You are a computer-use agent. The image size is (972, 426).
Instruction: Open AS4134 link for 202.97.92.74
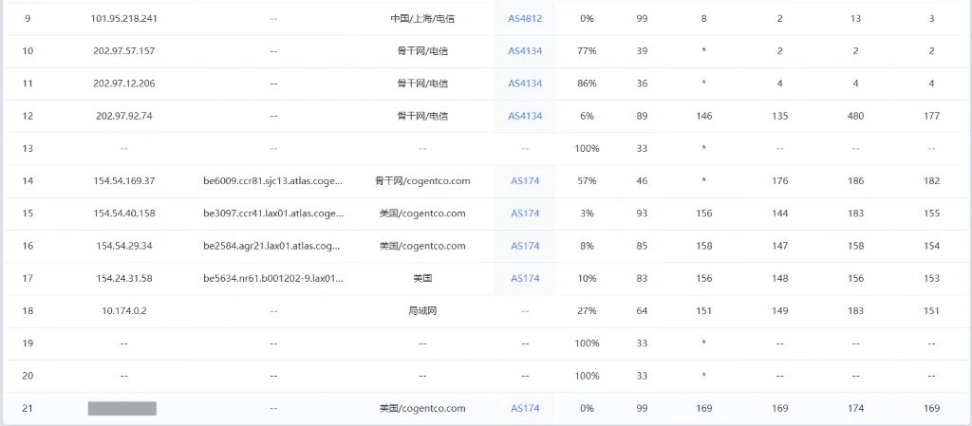[525, 116]
